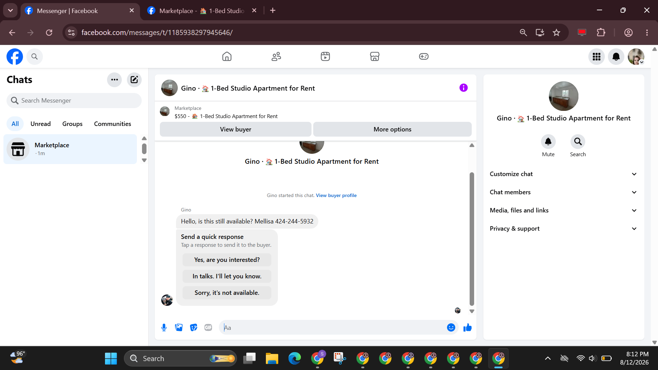Reload the page
The height and width of the screenshot is (370, 658).
[x=49, y=33]
